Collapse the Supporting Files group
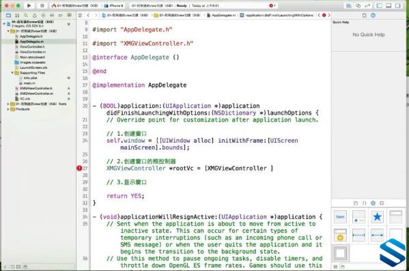The height and width of the screenshot is (271, 409). (x=12, y=73)
